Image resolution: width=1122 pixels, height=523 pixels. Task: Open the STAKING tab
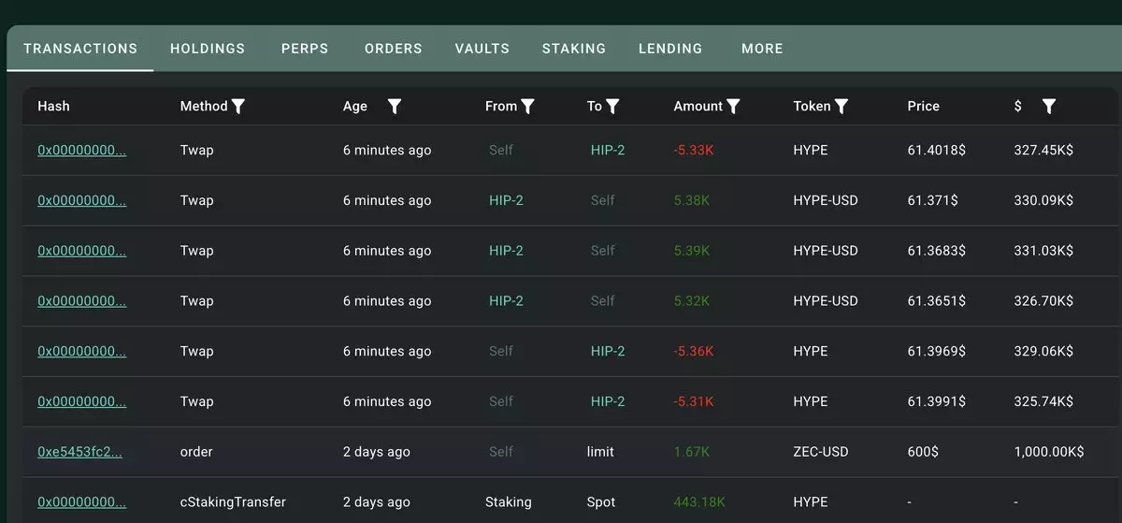tap(574, 49)
